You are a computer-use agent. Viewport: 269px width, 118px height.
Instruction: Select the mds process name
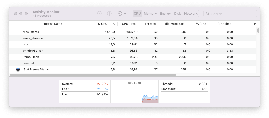(x=26, y=44)
